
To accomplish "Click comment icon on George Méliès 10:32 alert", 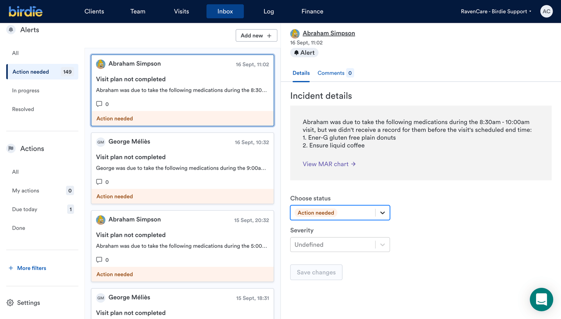I will 99,182.
